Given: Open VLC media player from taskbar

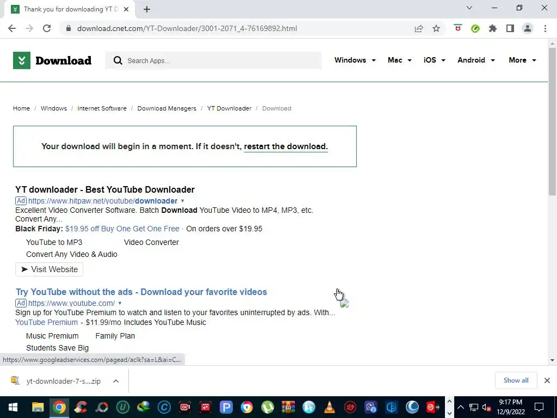Looking at the screenshot, I should tap(330, 407).
